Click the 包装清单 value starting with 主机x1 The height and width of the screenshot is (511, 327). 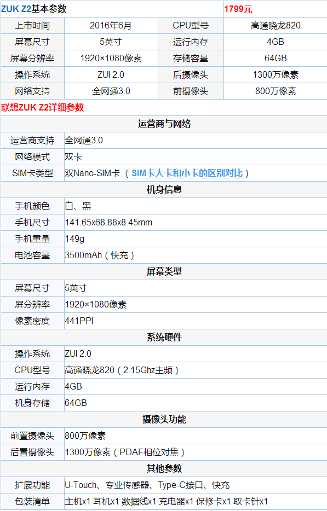(167, 501)
